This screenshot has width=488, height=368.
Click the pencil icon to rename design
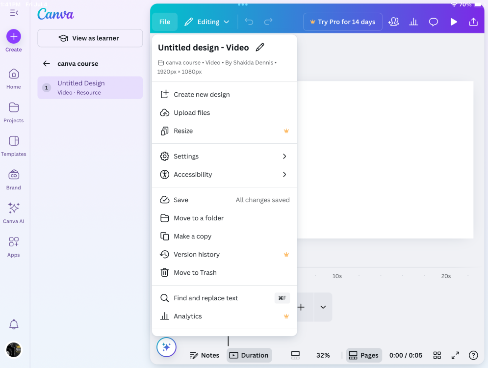coord(260,48)
